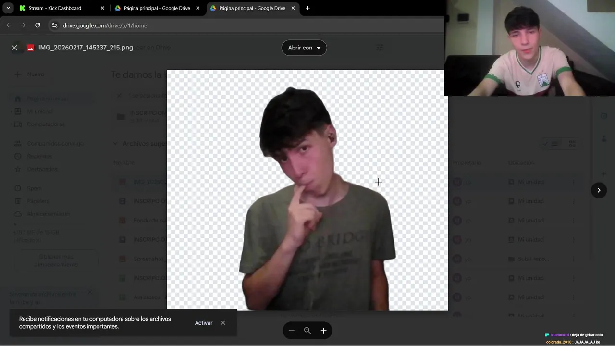Go back in the browser

click(x=9, y=25)
